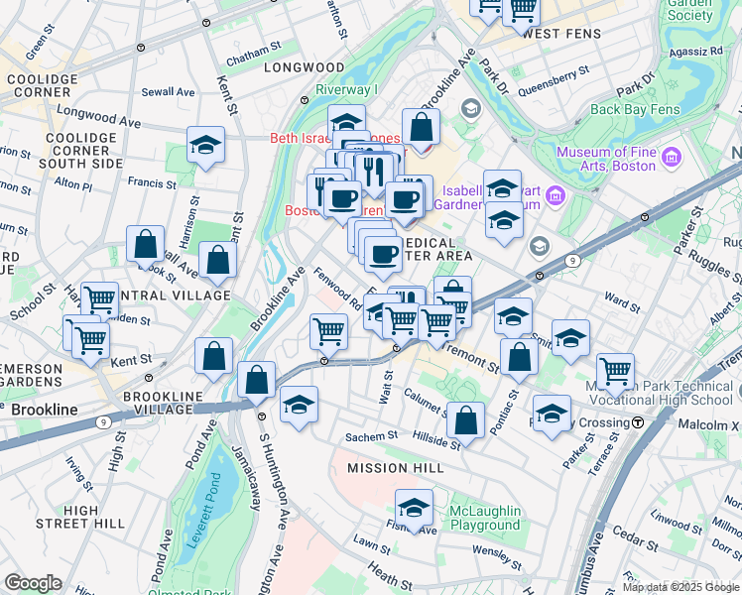The height and width of the screenshot is (595, 742).
Task: Click the large shopping cart marker above West Fens
Action: (522, 12)
